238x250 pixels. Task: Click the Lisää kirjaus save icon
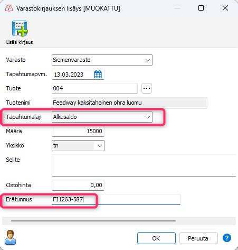[20, 29]
